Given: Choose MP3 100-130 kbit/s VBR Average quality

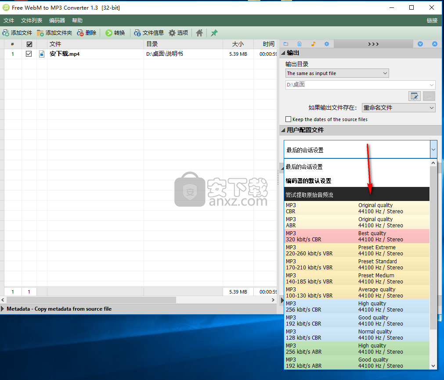Looking at the screenshot, I should [357, 292].
